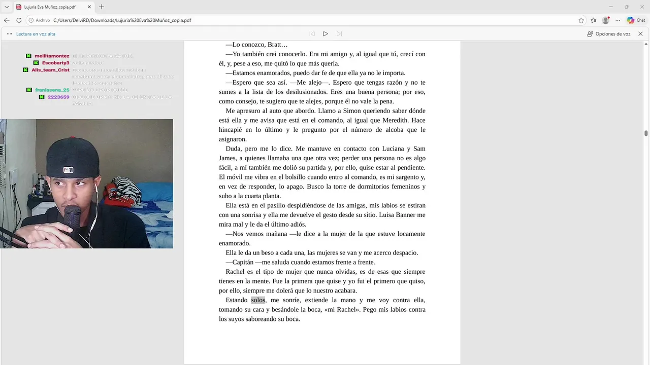Click the vertical scrollbar thumb
This screenshot has width=650, height=365.
[646, 133]
